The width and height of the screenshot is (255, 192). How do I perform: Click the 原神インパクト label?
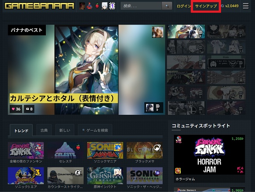coord(105,186)
